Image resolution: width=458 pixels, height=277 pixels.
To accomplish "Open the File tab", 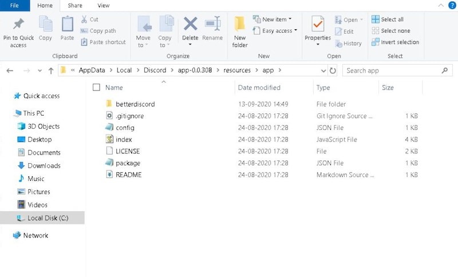I will [x=15, y=6].
